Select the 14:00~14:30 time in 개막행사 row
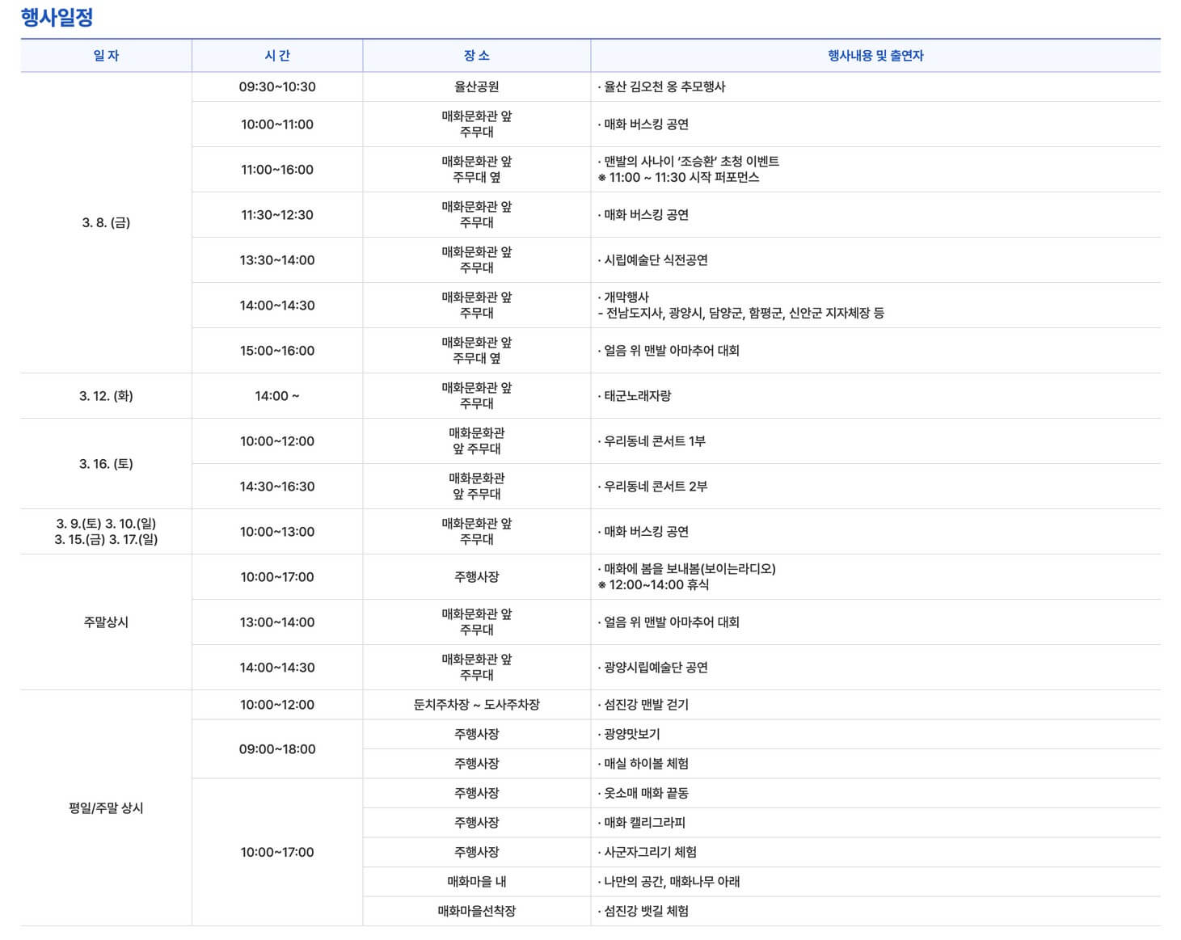1181x940 pixels. click(277, 306)
